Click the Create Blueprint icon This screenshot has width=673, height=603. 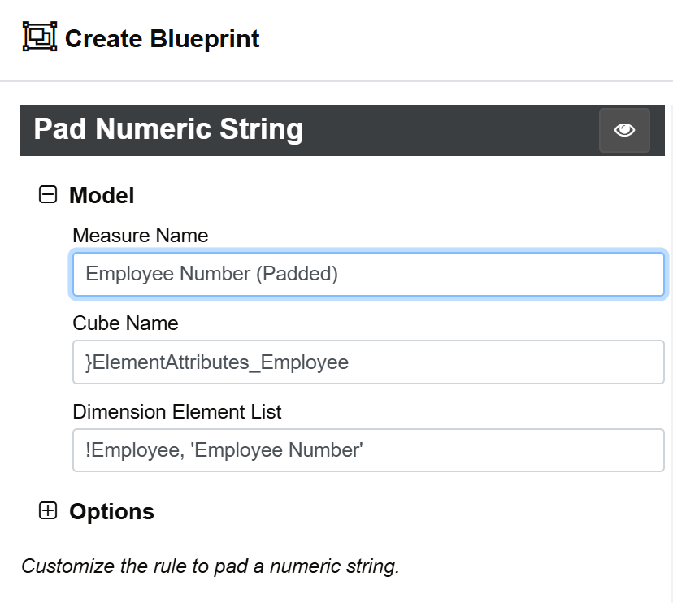point(40,37)
